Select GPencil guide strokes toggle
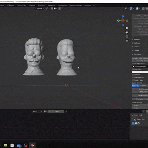This screenshot has width=148, height=148. point(144,85)
